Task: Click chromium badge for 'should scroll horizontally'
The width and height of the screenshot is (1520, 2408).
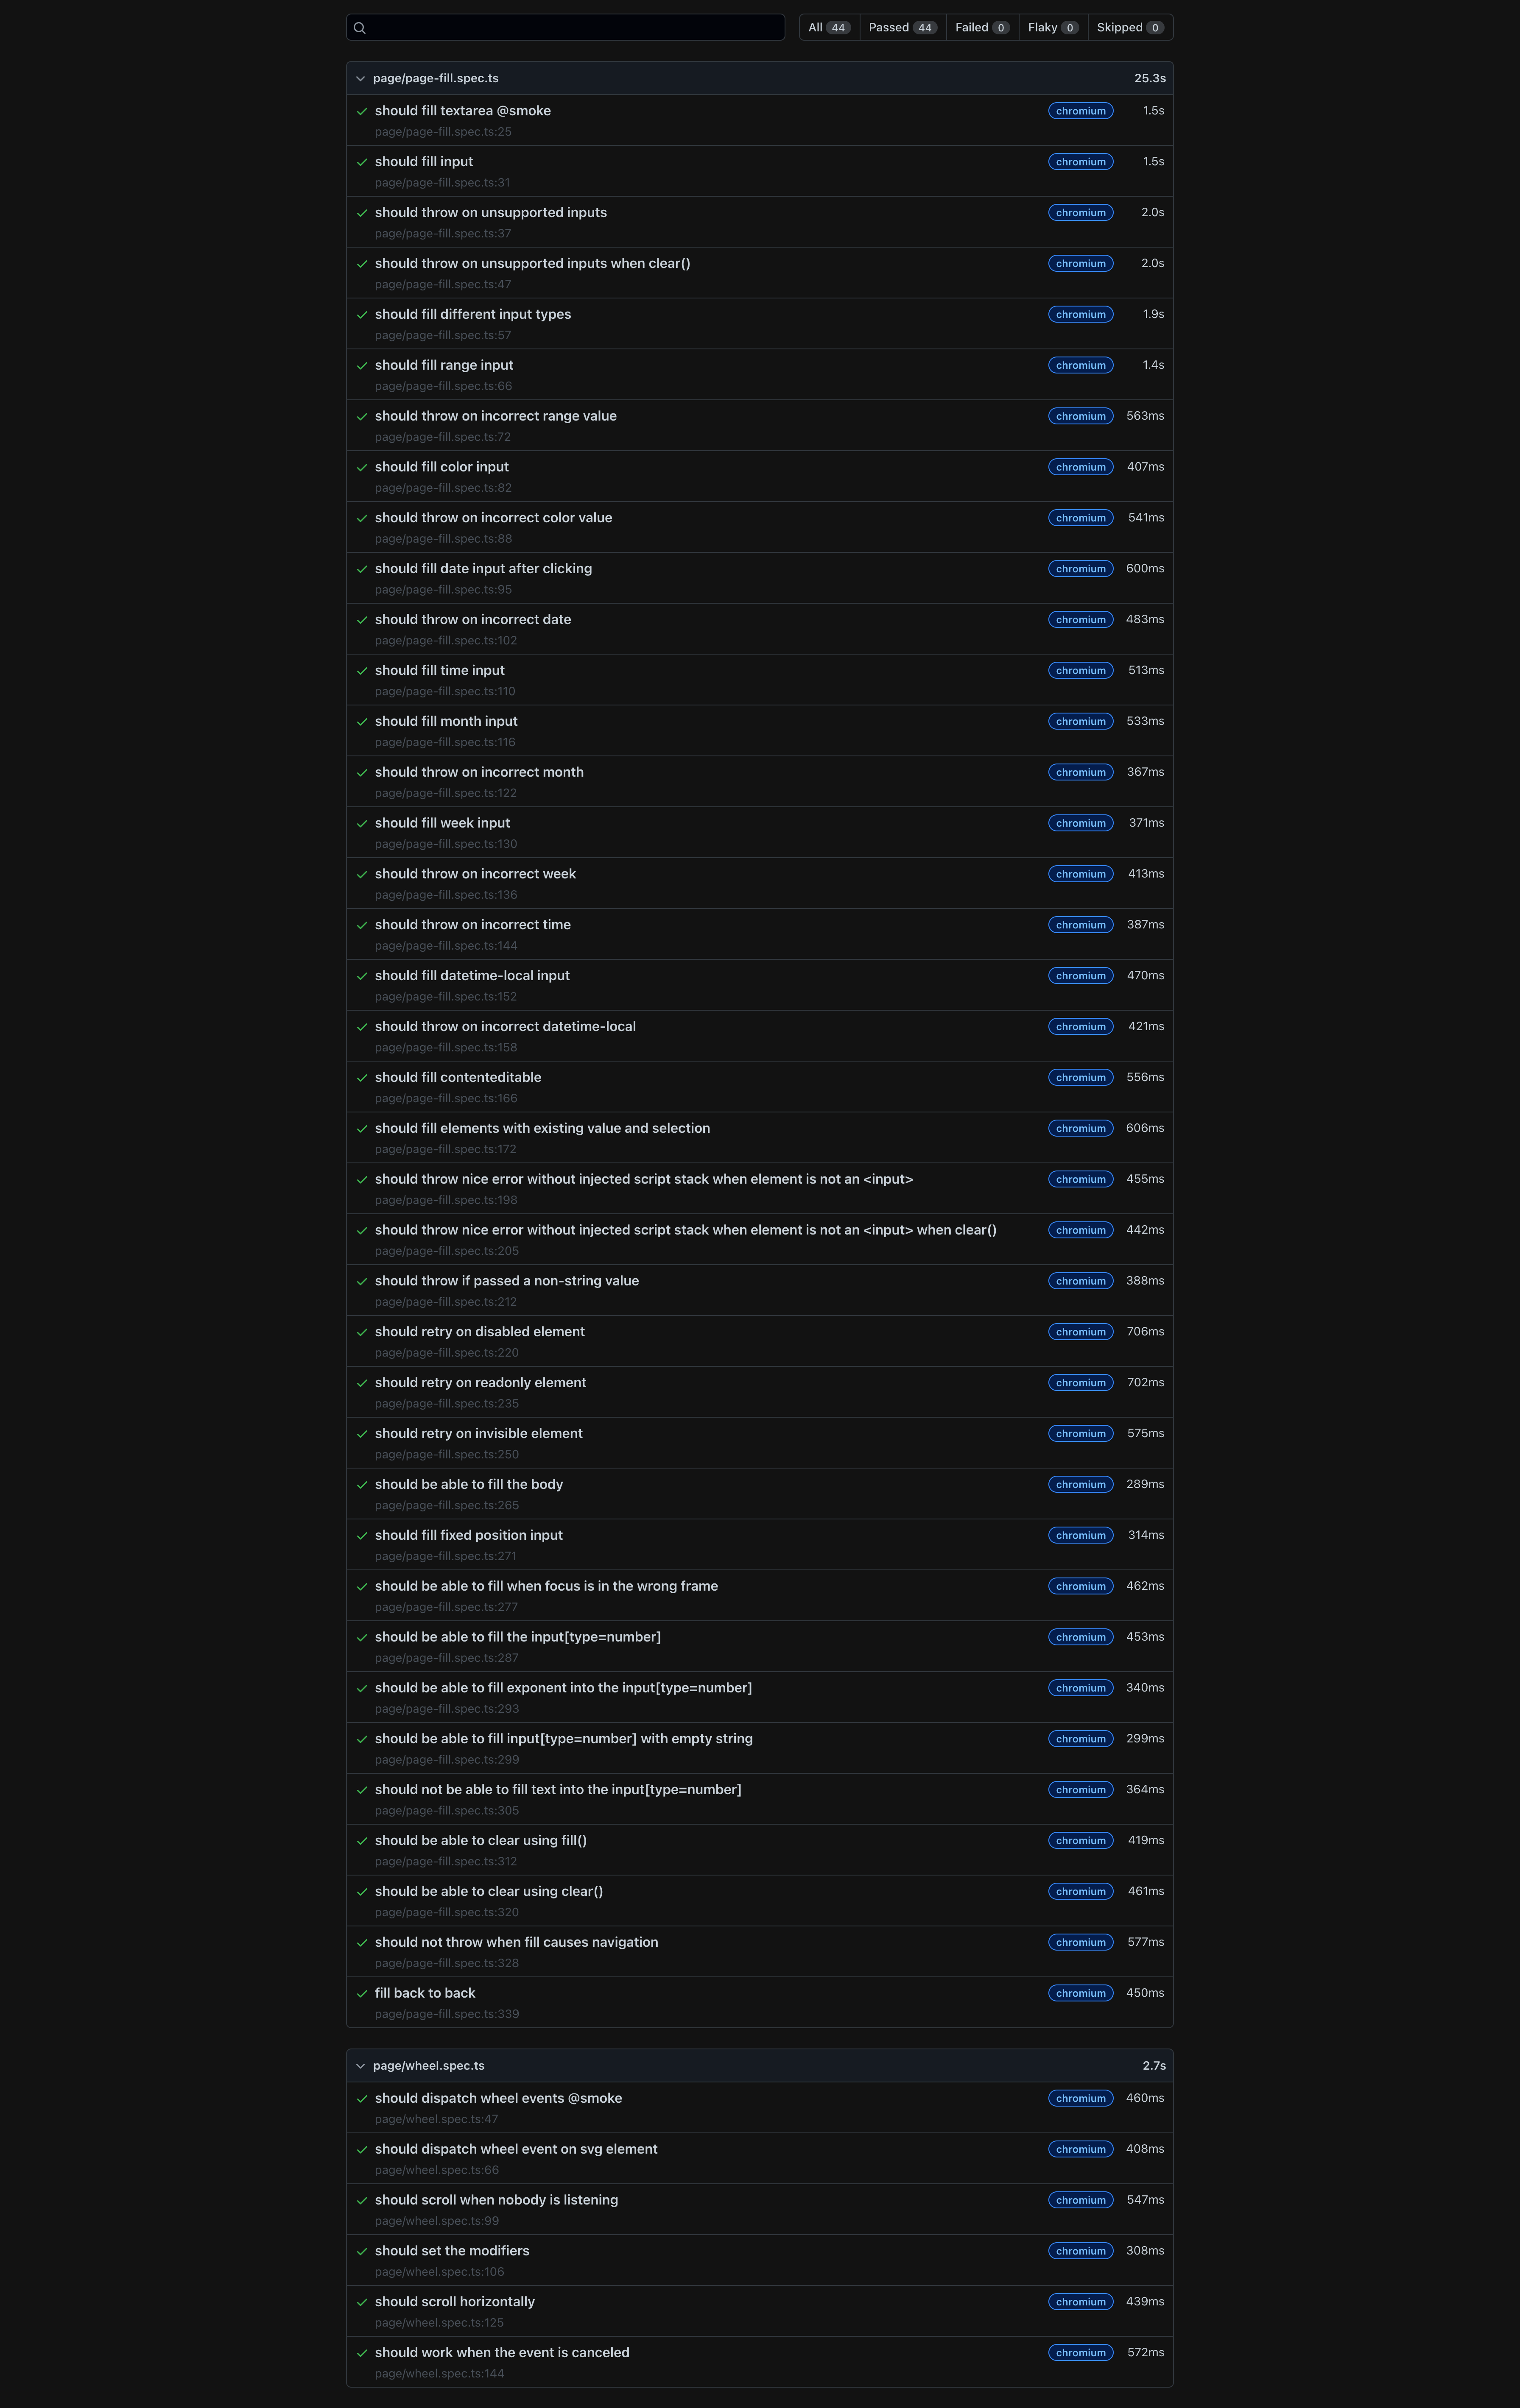Action: 1080,2302
